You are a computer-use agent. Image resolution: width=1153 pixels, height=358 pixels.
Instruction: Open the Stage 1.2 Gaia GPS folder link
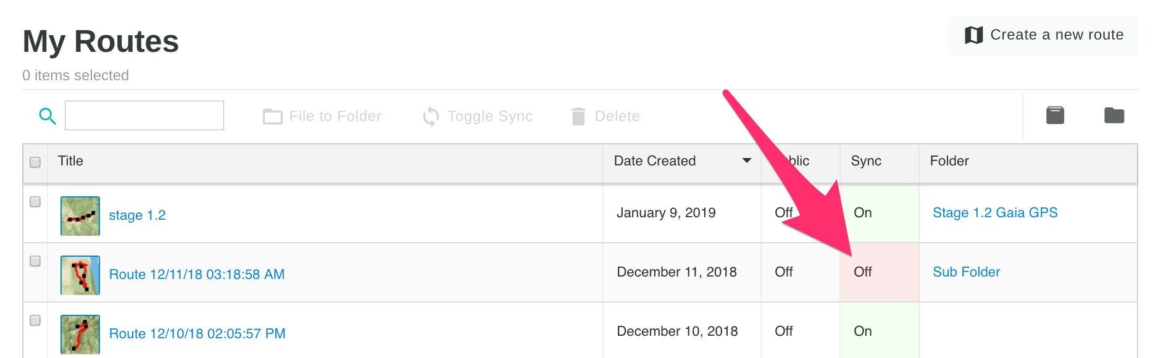[994, 213]
